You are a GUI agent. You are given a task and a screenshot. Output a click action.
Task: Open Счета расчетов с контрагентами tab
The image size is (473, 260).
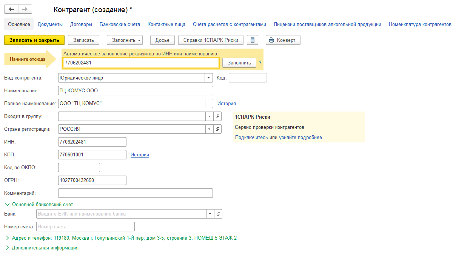point(230,24)
